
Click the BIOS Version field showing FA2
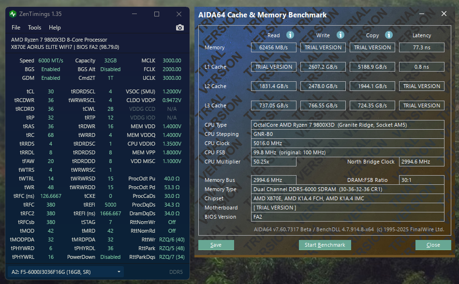[x=347, y=217]
